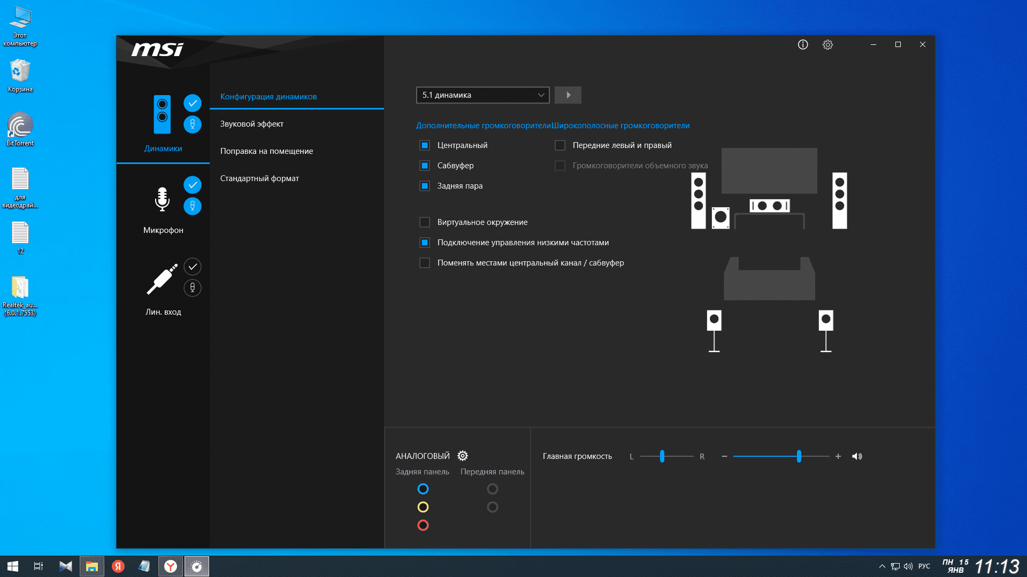Screen dimensions: 1027x577
Task: Click plus to raise main volume
Action: point(838,456)
